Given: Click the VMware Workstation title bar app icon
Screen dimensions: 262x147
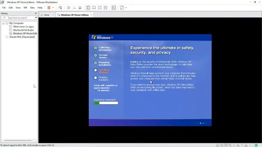Looking at the screenshot, I should [x=2, y=2].
